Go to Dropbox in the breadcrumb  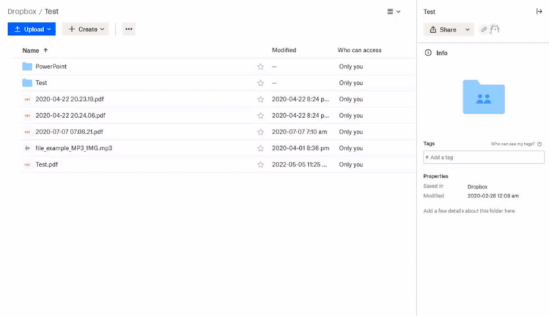click(x=22, y=12)
